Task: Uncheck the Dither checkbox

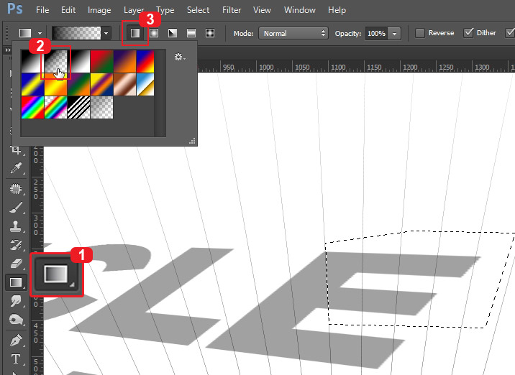Action: click(468, 33)
